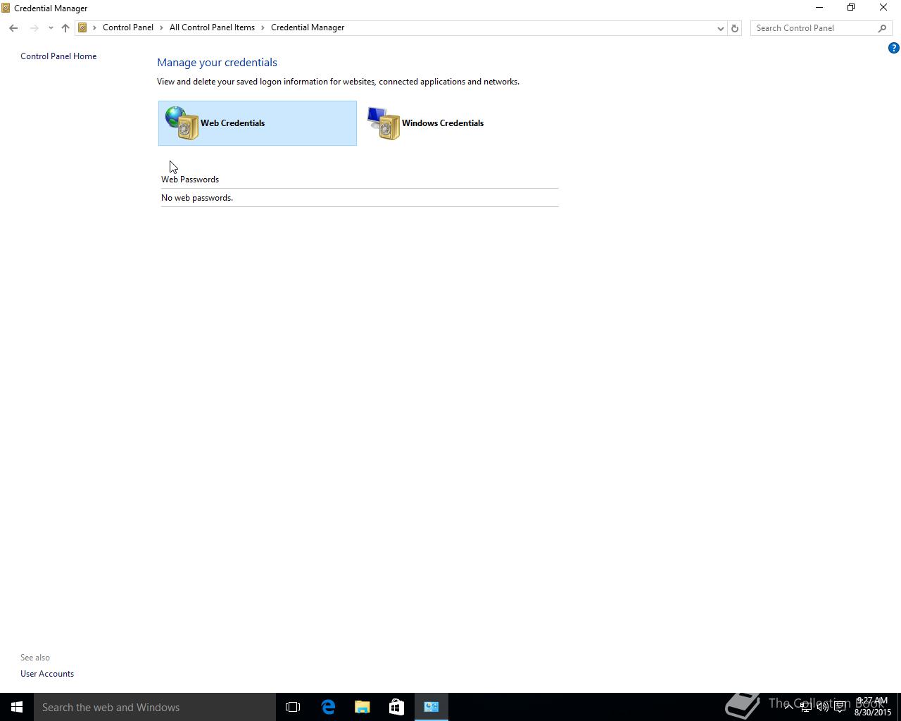Open Help with the question mark icon
Image resolution: width=901 pixels, height=721 pixels.
(893, 48)
